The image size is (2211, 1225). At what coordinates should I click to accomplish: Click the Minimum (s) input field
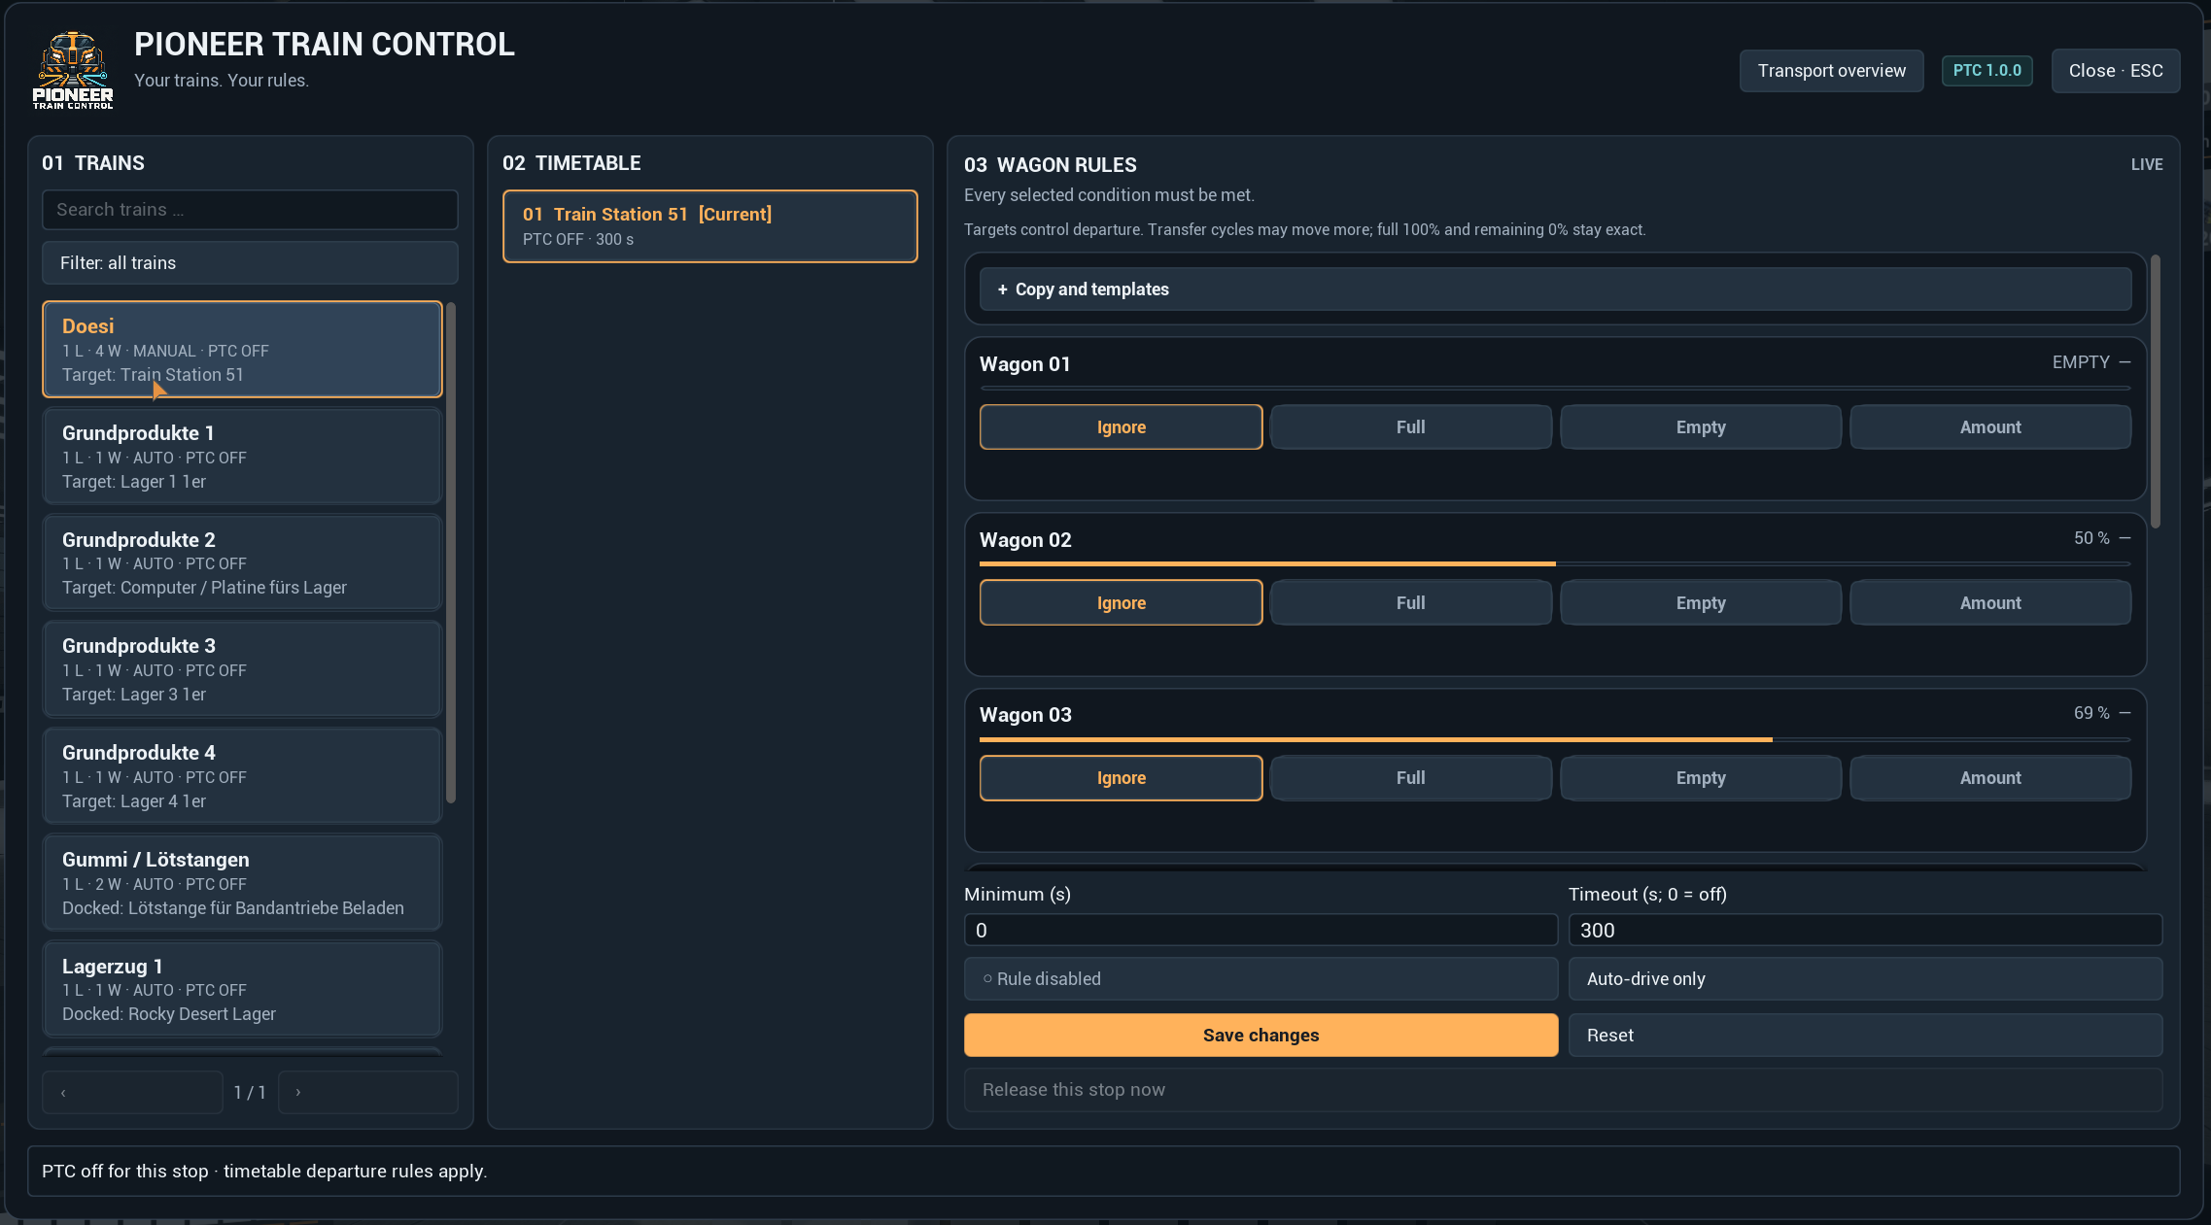[1261, 931]
